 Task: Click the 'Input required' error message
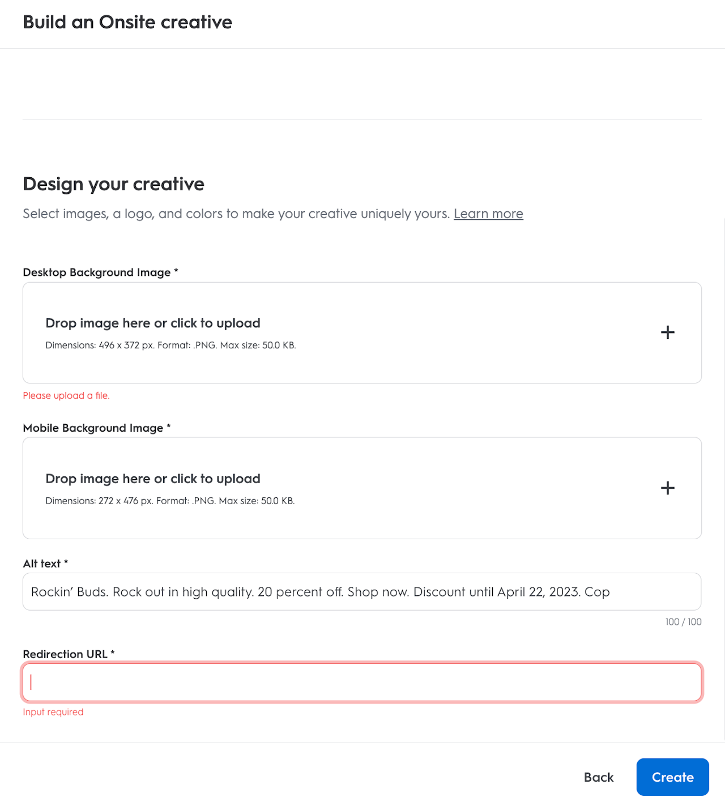click(x=53, y=713)
